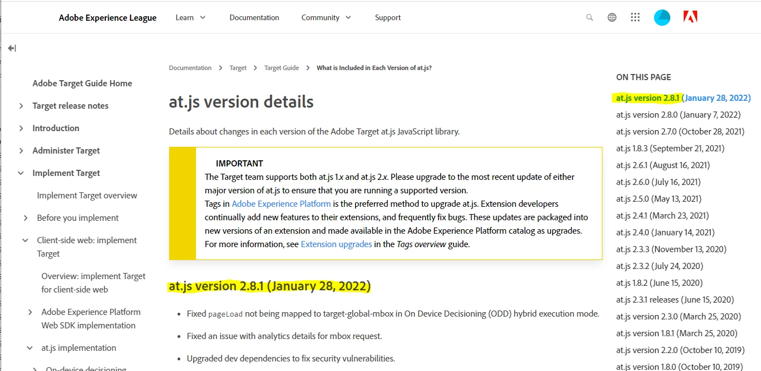Go to Adobe Experience League home
This screenshot has width=761, height=371.
(x=108, y=18)
